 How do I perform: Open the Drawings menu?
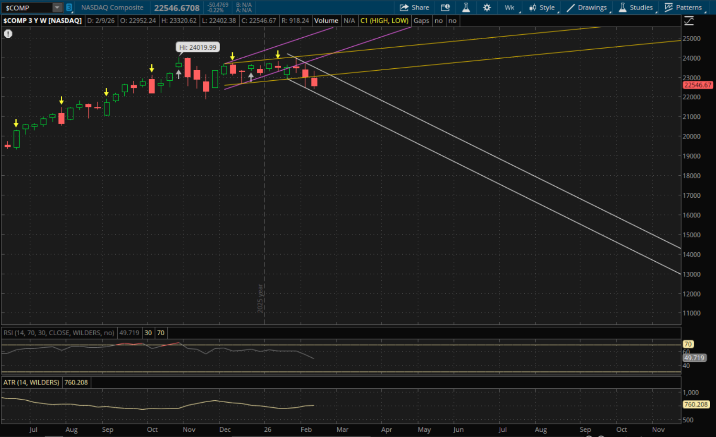(587, 8)
